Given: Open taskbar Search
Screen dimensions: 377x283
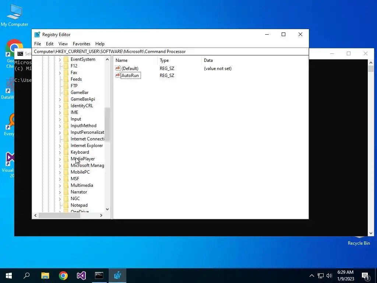Looking at the screenshot, I should coord(27,276).
